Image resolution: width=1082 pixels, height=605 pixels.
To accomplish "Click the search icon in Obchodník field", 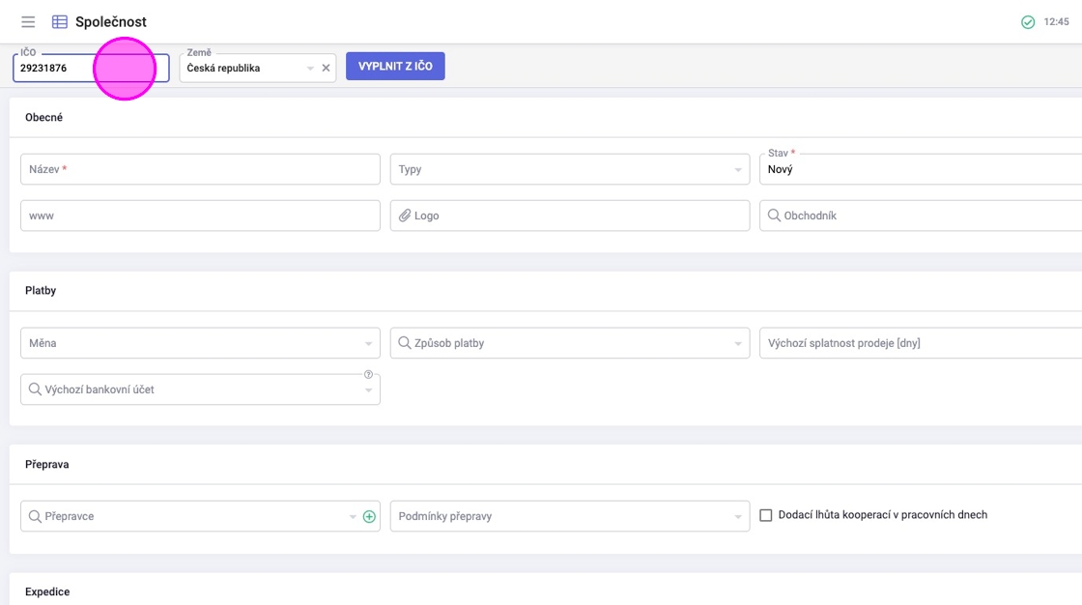I will point(774,216).
